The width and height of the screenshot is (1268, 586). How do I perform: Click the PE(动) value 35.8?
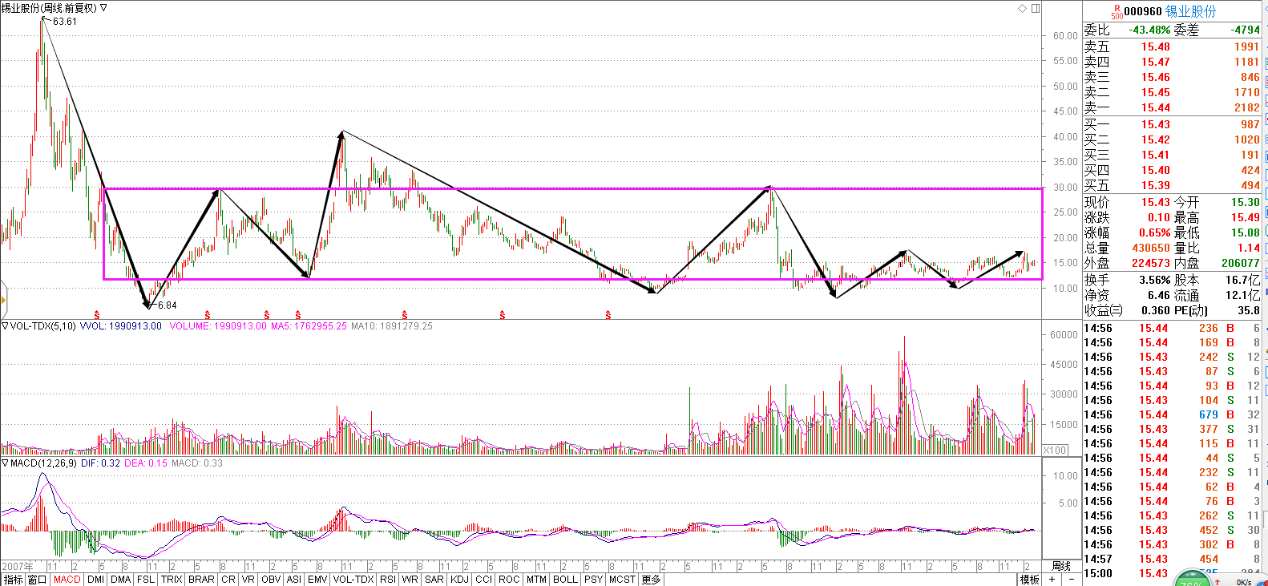1249,310
